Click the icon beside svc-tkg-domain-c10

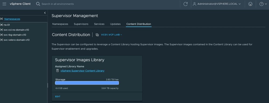(x=2, y=35)
